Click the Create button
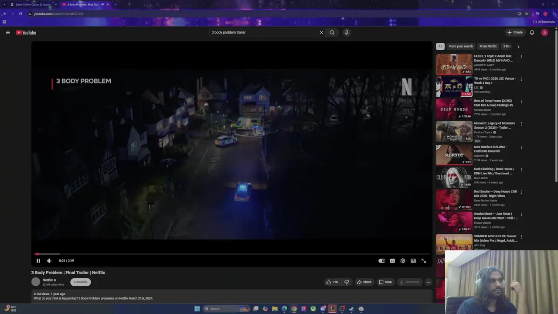 point(515,32)
